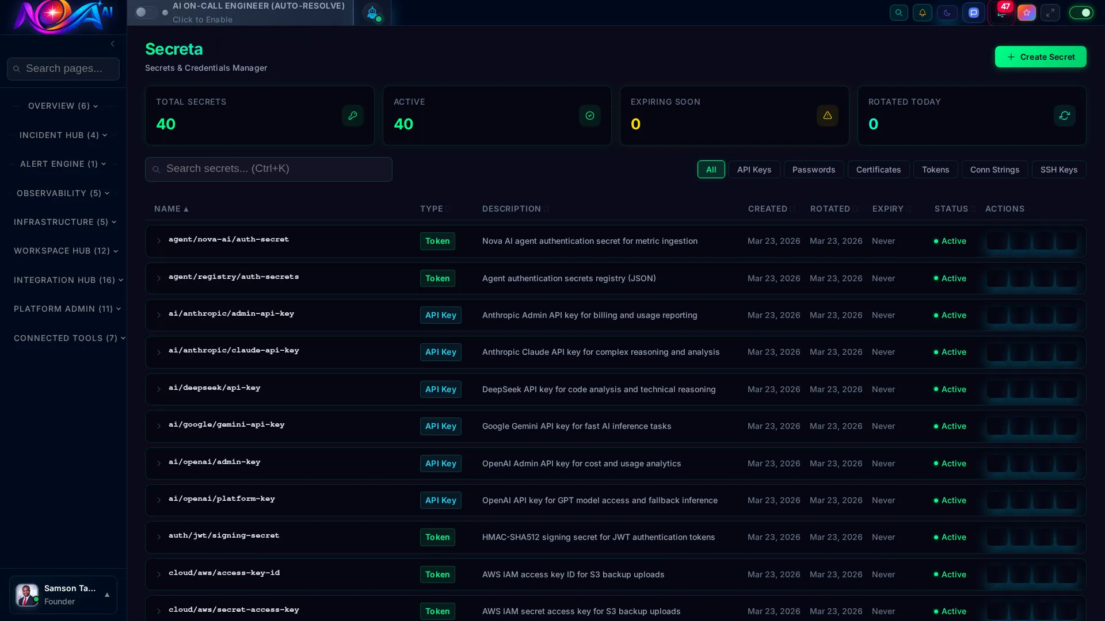Enable the AI On-Call Engineer toggle
1105x621 pixels.
146,12
